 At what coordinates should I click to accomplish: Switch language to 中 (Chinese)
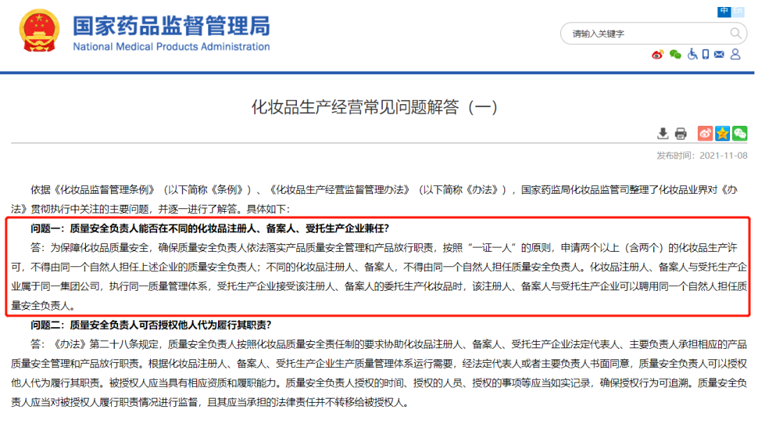(724, 11)
